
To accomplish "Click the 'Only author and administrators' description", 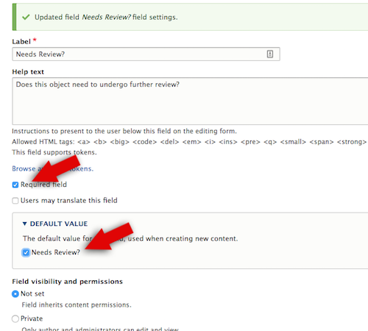I will coord(100,329).
